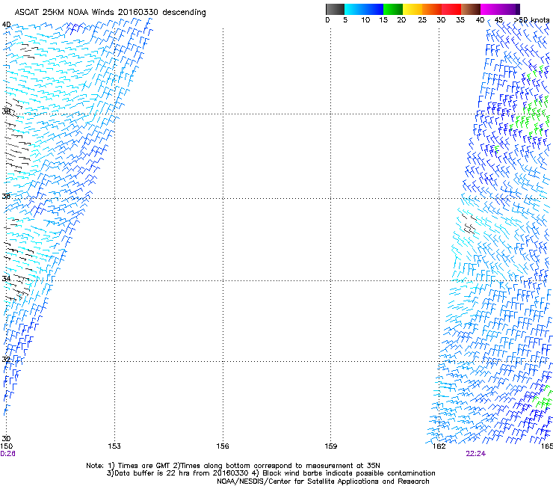553x486 pixels.
Task: Click the '30' latitude label at the bottom left
Action: pos(6,438)
